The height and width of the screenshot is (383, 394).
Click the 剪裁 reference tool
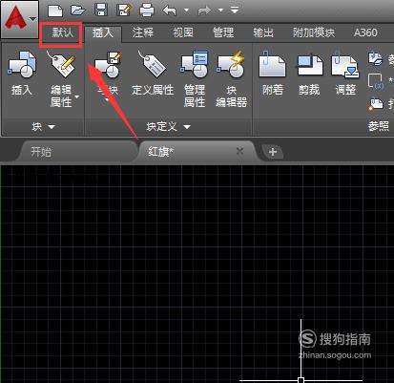pyautogui.click(x=309, y=74)
